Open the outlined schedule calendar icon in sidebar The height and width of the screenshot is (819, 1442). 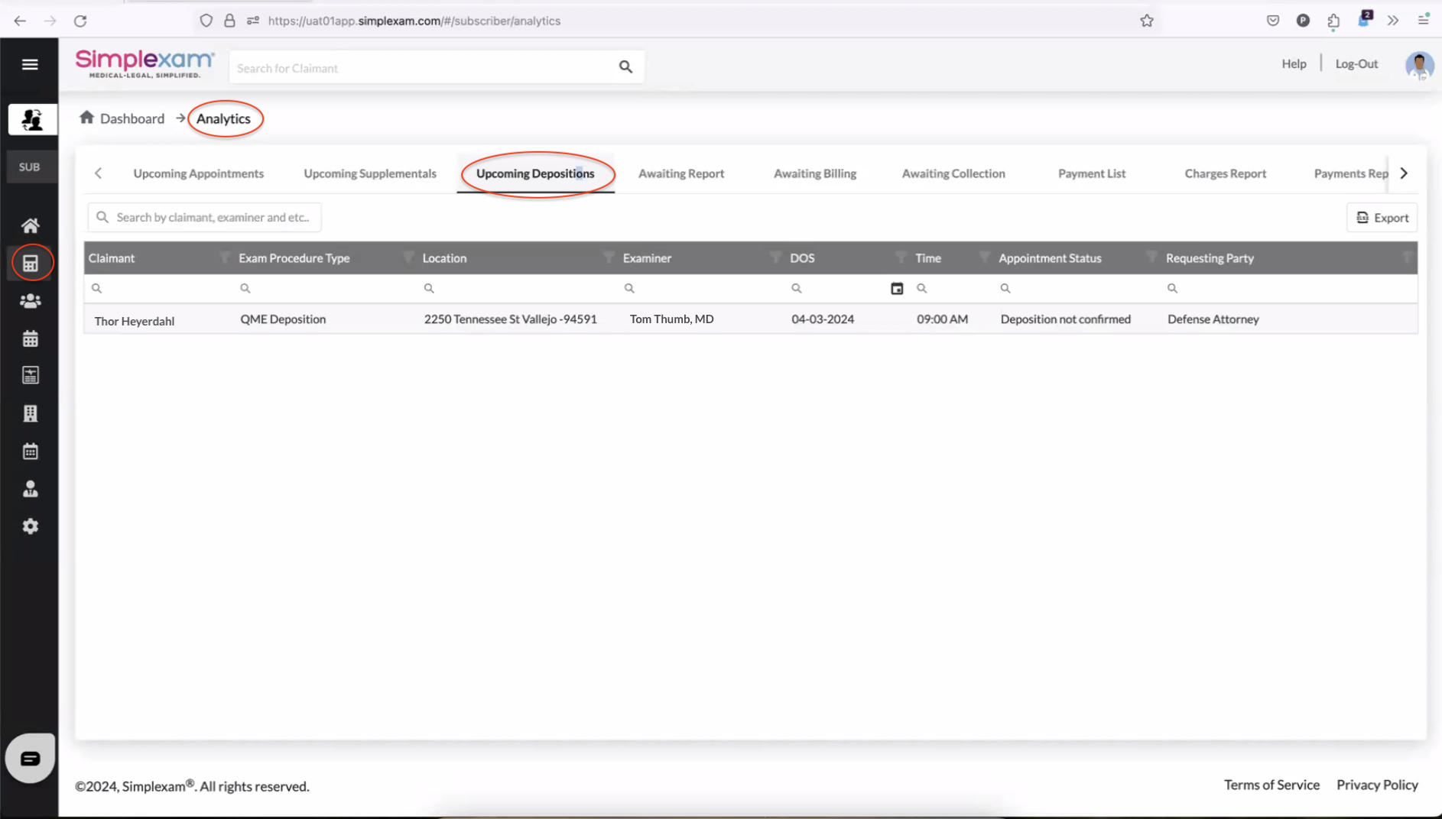click(31, 451)
